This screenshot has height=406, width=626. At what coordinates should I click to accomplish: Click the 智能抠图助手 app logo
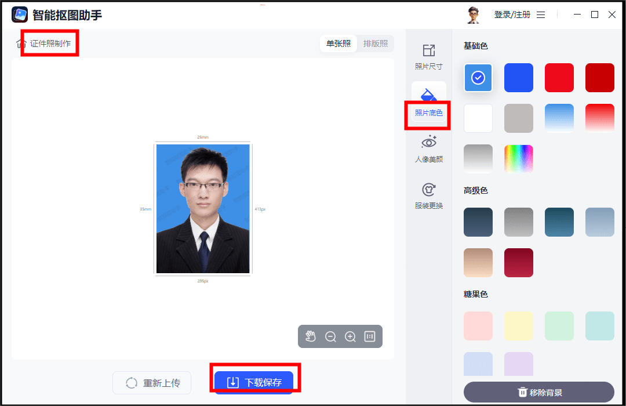[x=20, y=14]
